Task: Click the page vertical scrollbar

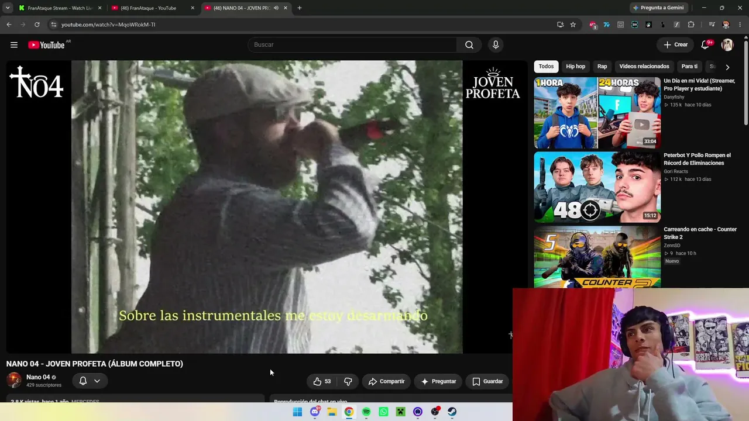Action: tap(746, 82)
